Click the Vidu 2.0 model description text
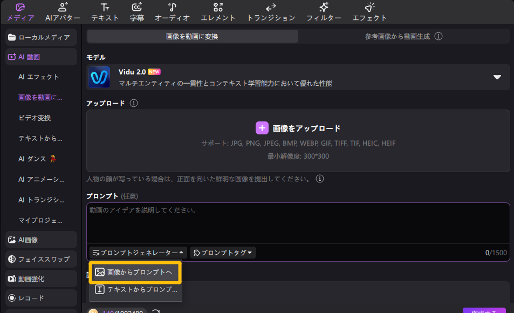 tap(225, 83)
